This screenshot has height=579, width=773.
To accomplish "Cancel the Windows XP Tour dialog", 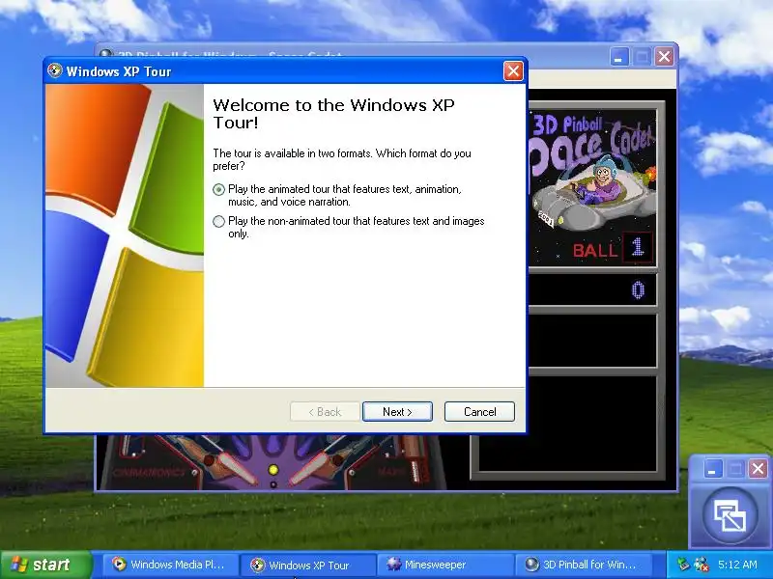I will click(x=479, y=412).
